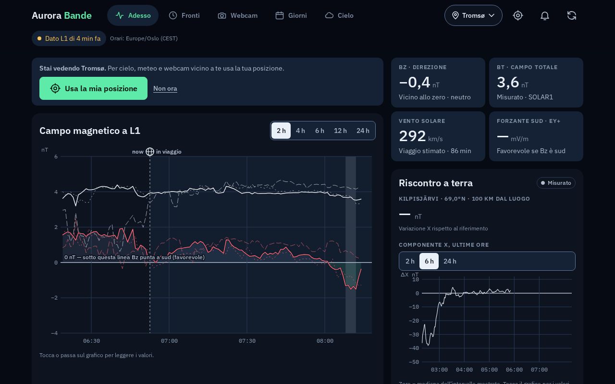
Task: Open the Adesso tab
Action: pyautogui.click(x=133, y=15)
